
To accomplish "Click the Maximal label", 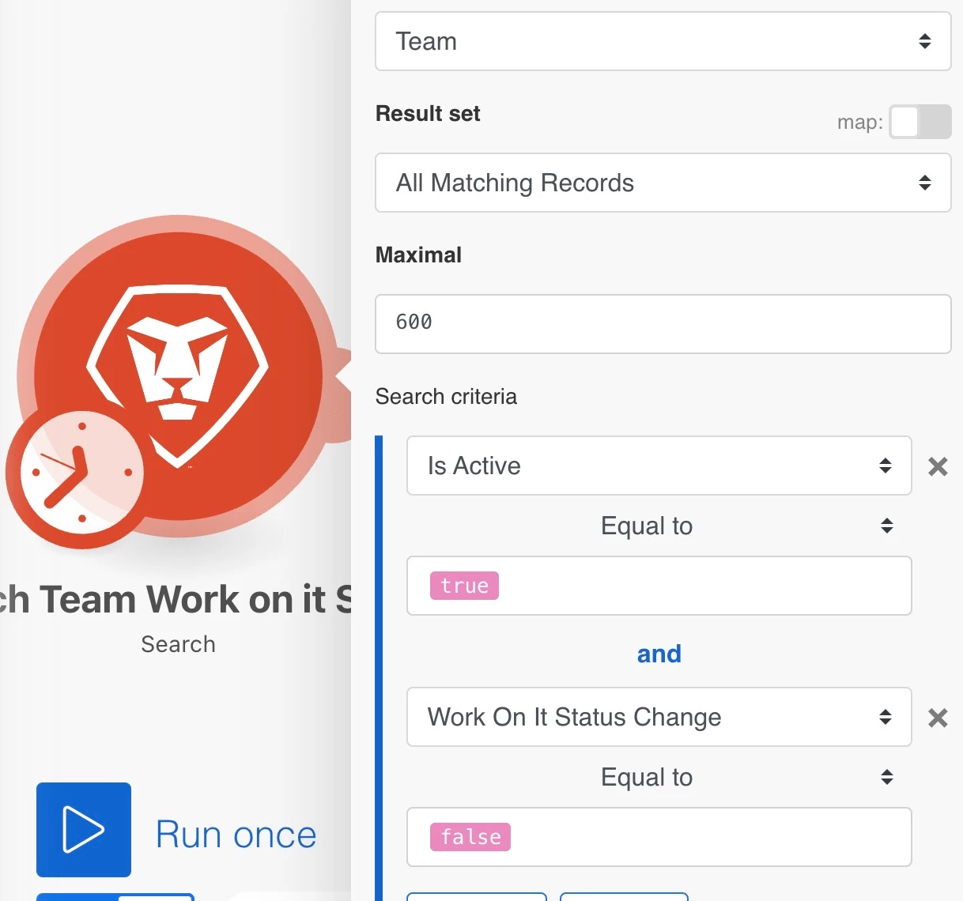I will coord(418,255).
